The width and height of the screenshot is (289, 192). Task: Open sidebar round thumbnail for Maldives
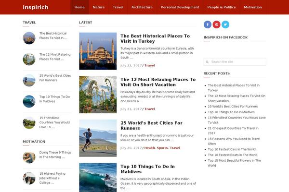pyautogui.click(x=29, y=101)
